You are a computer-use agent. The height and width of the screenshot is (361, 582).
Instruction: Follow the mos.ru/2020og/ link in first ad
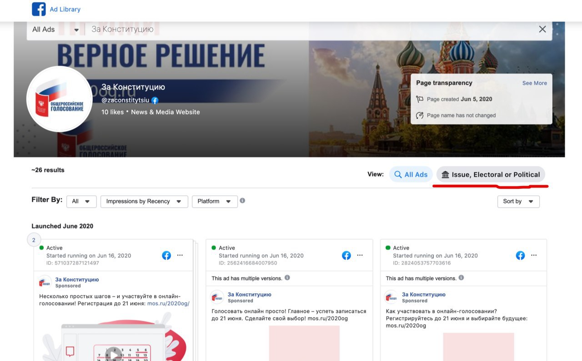click(x=168, y=304)
